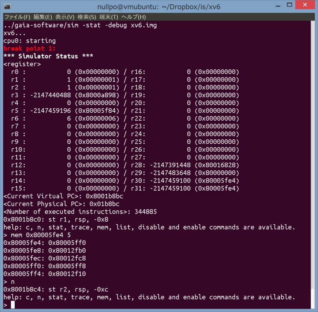Click the vertical scrollbar thumb at bottom
Viewport: 318px width, 312px height.
tap(312, 299)
